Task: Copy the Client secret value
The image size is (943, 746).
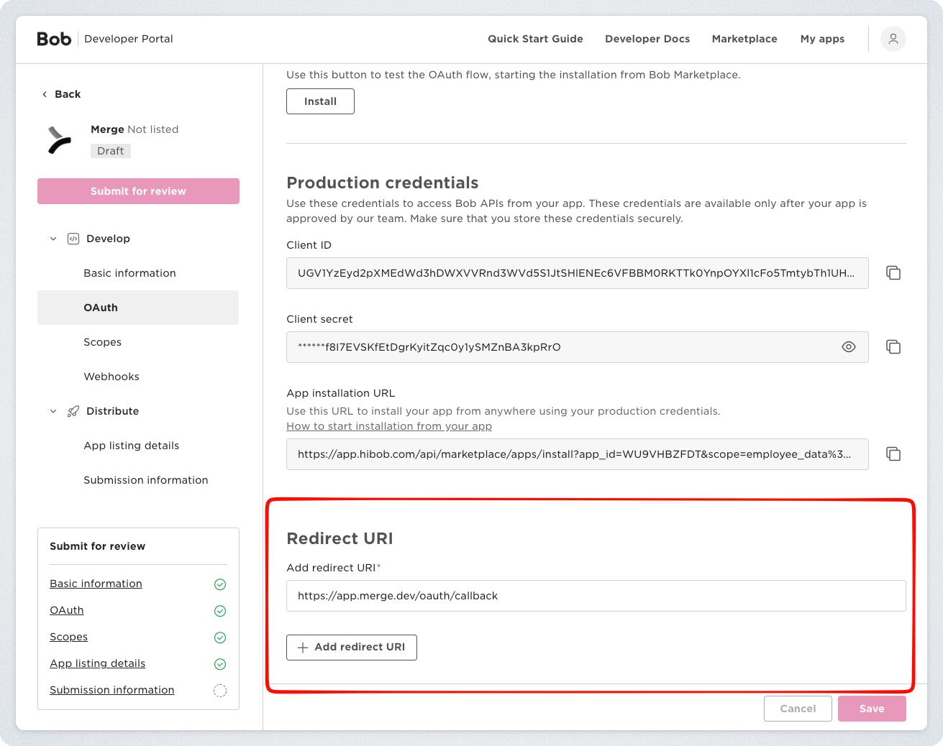Action: pyautogui.click(x=893, y=347)
